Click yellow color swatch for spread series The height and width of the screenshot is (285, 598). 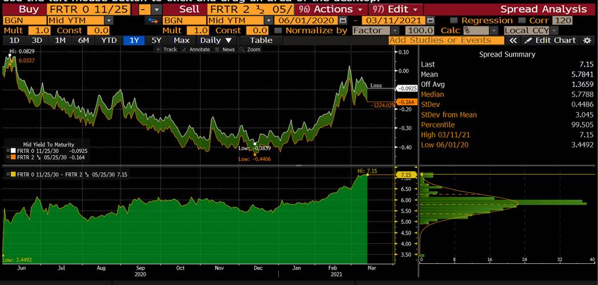coord(14,174)
